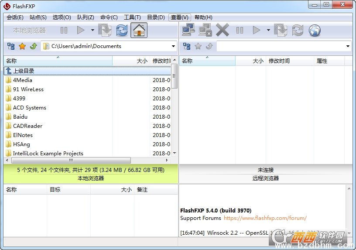Sort remote list by 名称 column
The image size is (356, 250).
[x=207, y=61]
